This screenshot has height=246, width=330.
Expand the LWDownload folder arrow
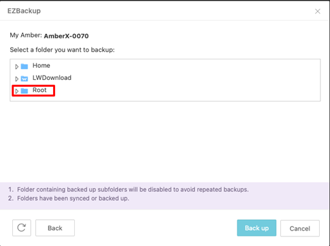pos(17,79)
